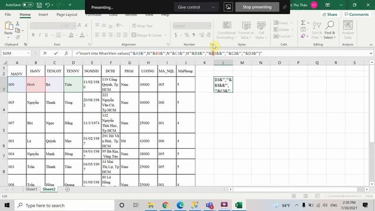
Task: Open Sort & Filter menu
Action: [x=316, y=30]
